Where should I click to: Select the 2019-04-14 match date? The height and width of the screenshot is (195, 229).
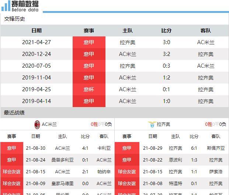click(37, 101)
